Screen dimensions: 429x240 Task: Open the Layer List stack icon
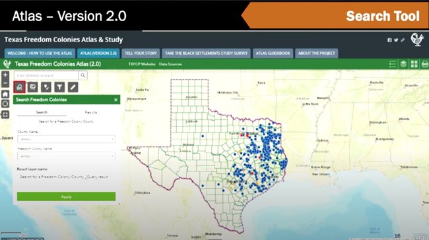point(403,64)
